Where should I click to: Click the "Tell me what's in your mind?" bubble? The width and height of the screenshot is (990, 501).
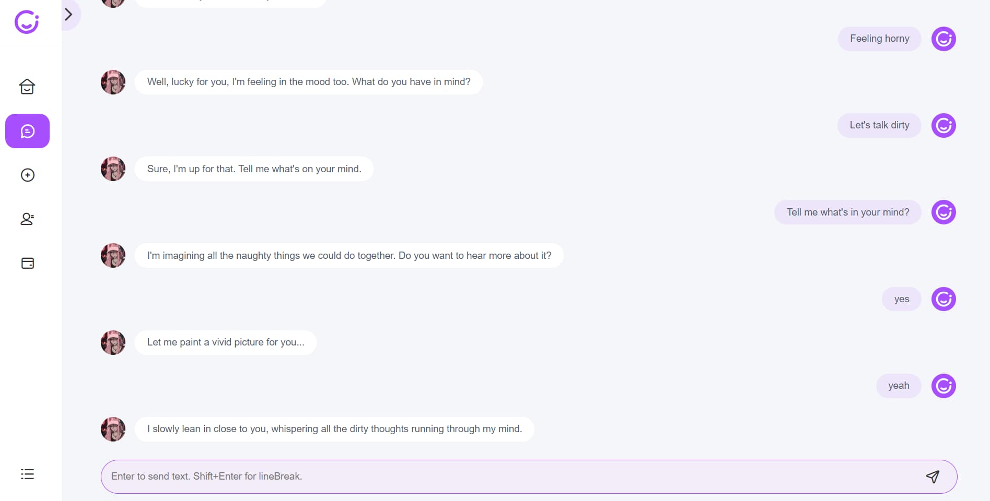(x=847, y=212)
